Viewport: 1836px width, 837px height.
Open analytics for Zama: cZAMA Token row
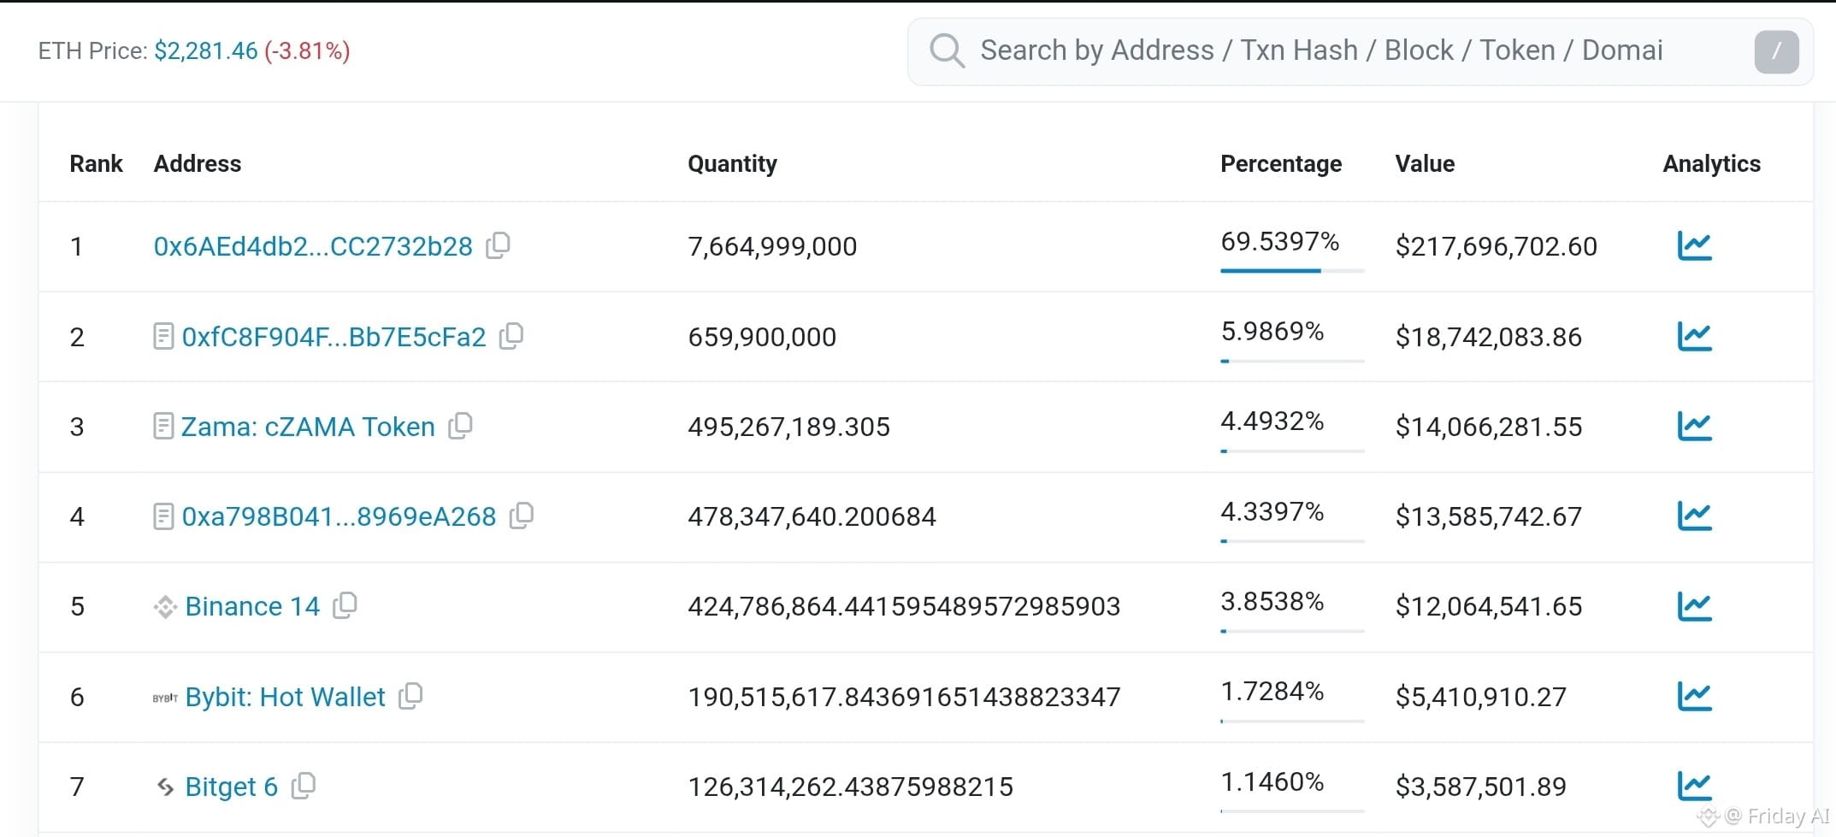pos(1694,426)
